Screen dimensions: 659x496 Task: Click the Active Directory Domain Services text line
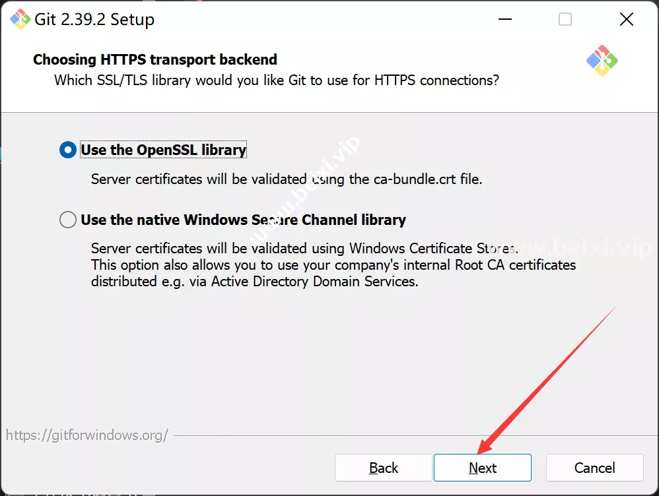255,282
